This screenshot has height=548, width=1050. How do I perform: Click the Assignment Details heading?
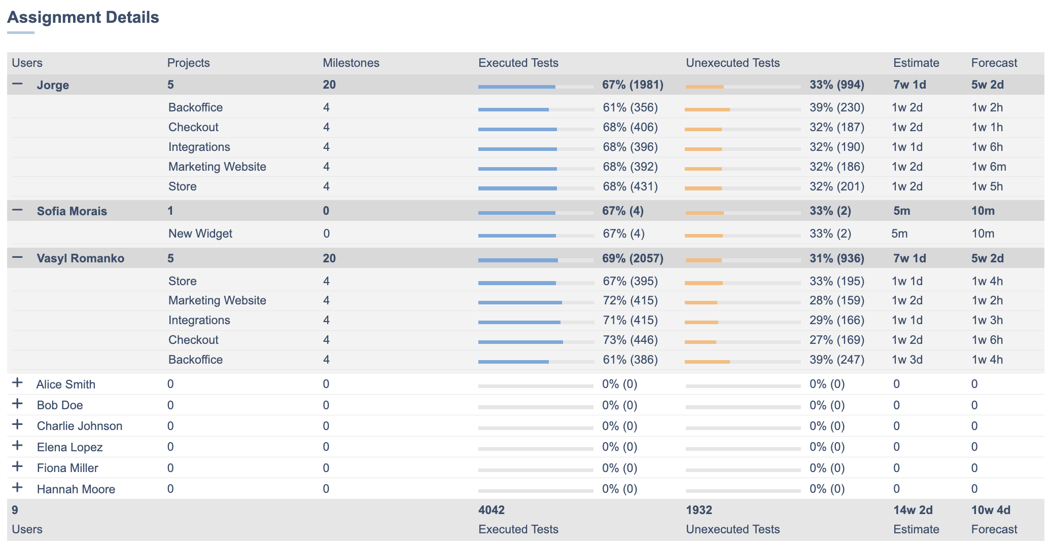point(83,17)
